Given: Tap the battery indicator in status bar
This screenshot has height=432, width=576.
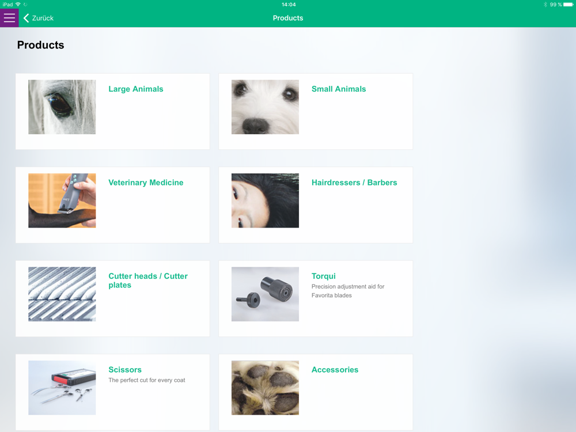Looking at the screenshot, I should 569,5.
